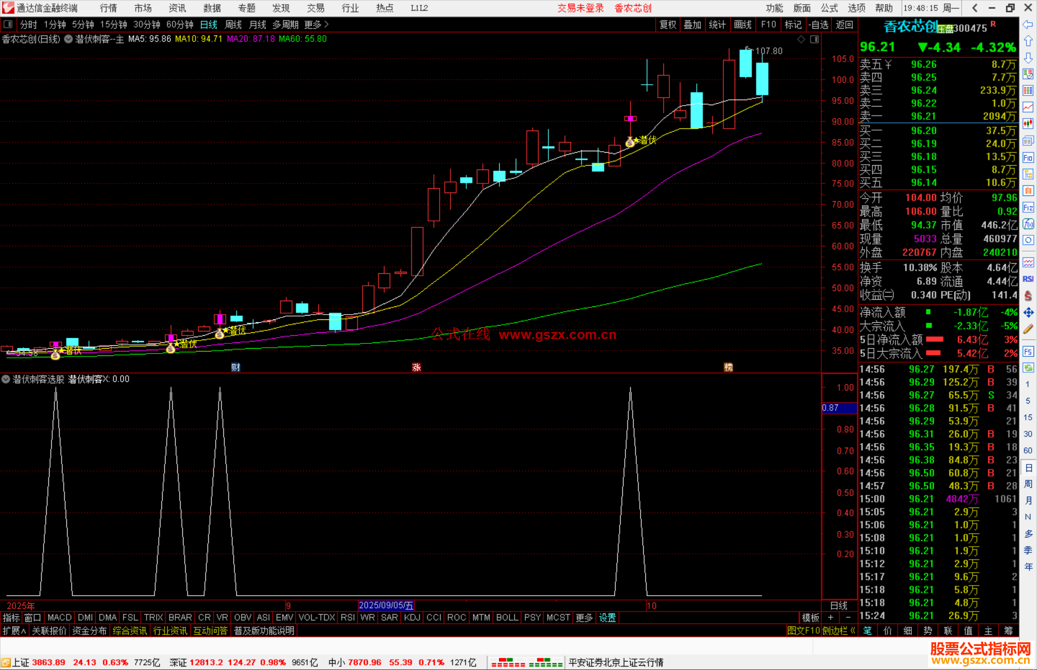Click the trend line chart sidebar icon
This screenshot has height=670, width=1037.
coord(1028,107)
